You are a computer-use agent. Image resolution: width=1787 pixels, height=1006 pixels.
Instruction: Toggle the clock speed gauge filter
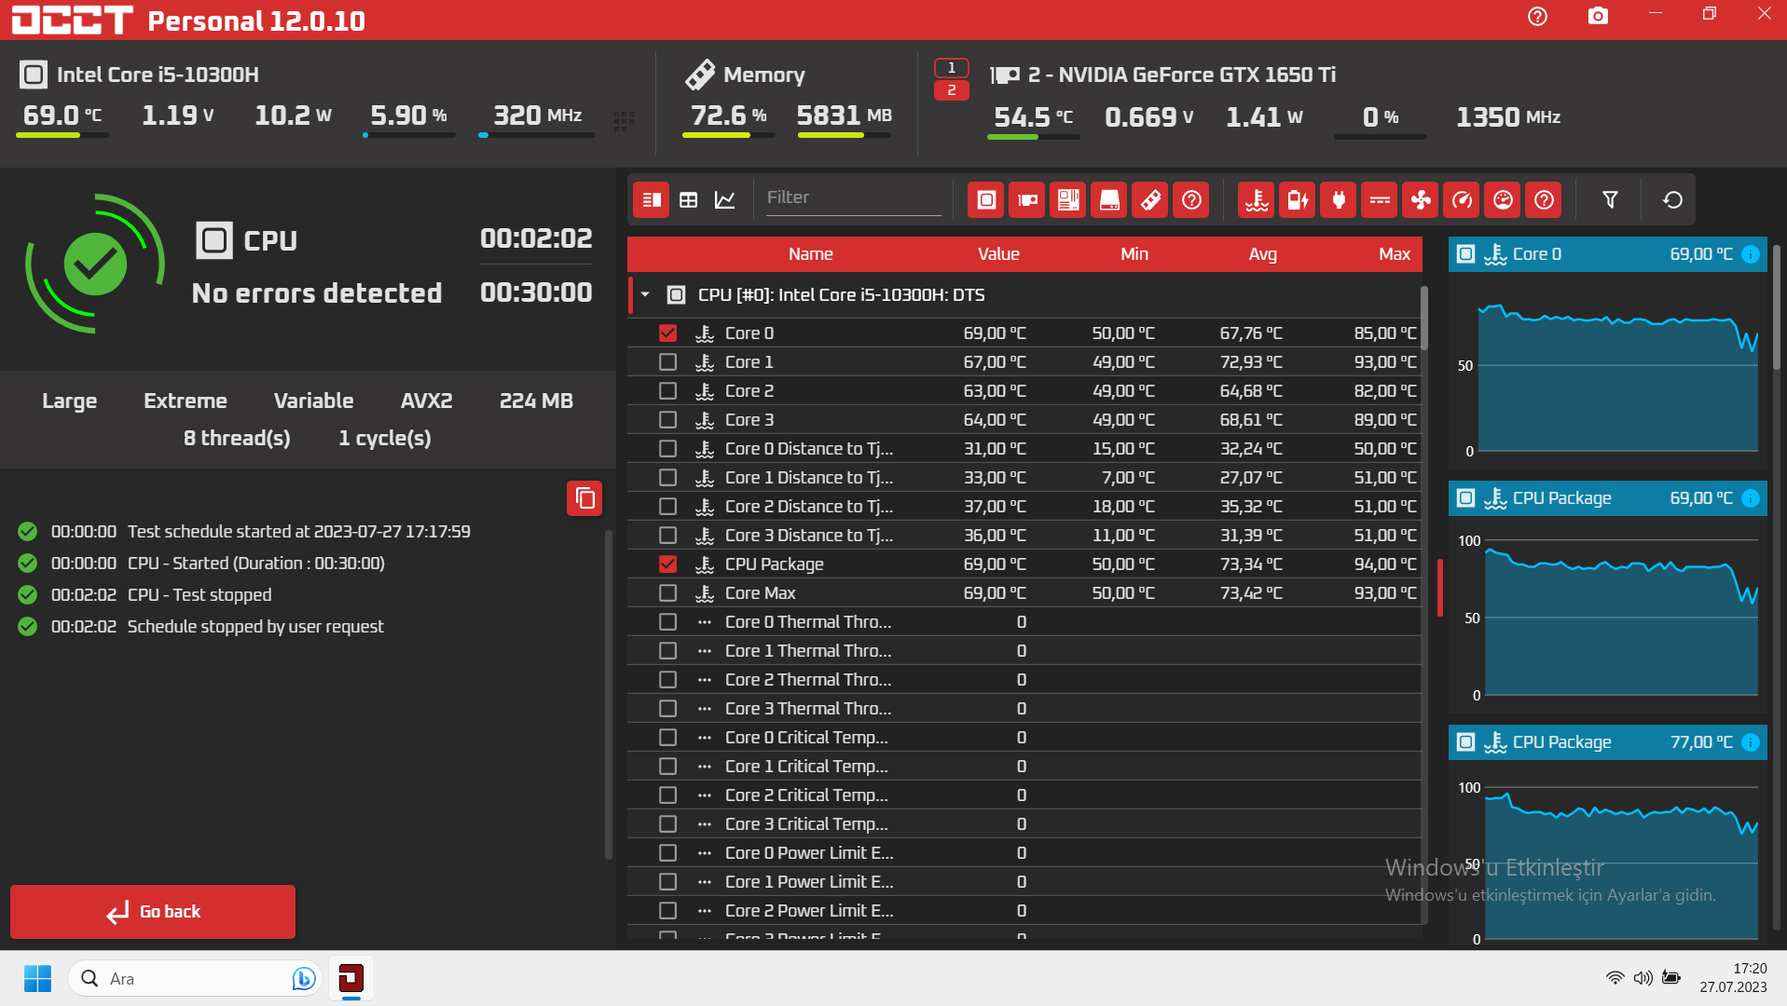(1462, 199)
